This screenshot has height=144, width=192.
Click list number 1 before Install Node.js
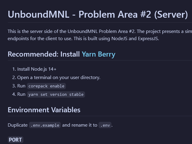coord(14,69)
